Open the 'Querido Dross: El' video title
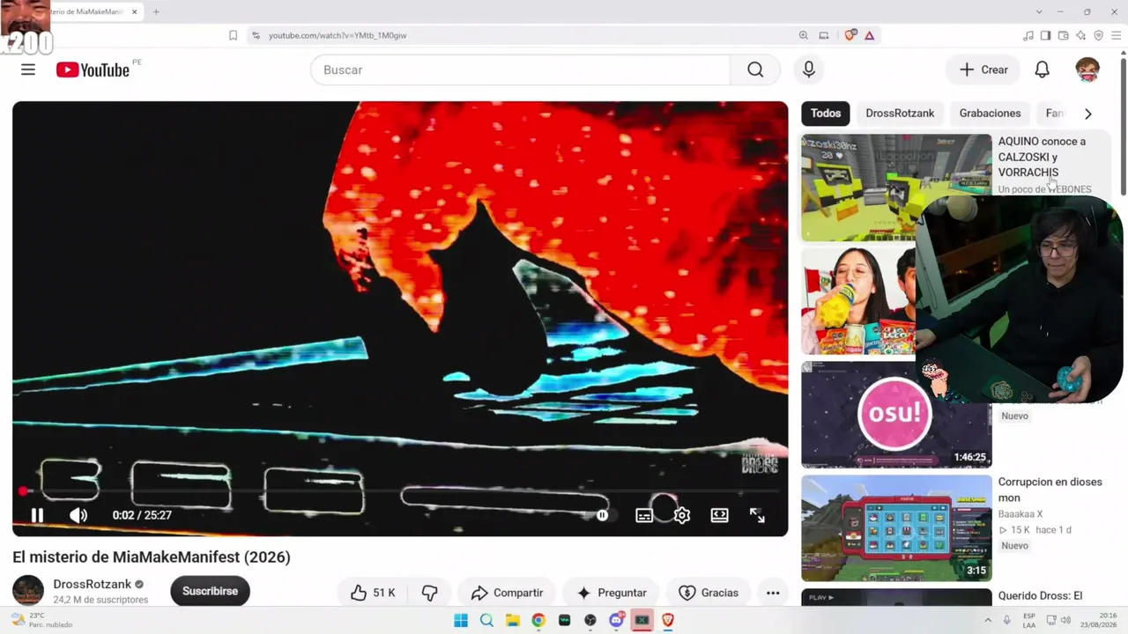Screen dimensions: 1128x634 (1040, 596)
